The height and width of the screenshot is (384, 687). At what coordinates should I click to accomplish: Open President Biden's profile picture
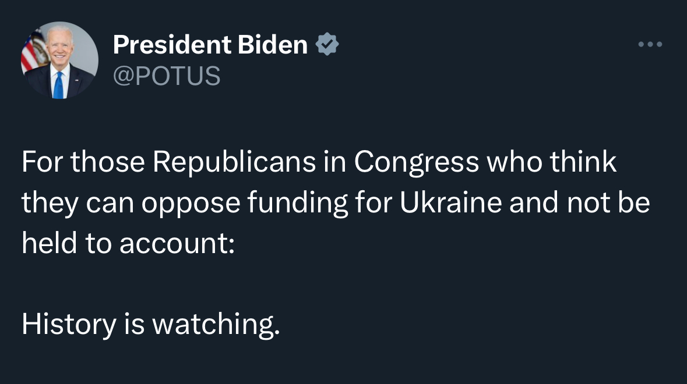click(x=59, y=61)
